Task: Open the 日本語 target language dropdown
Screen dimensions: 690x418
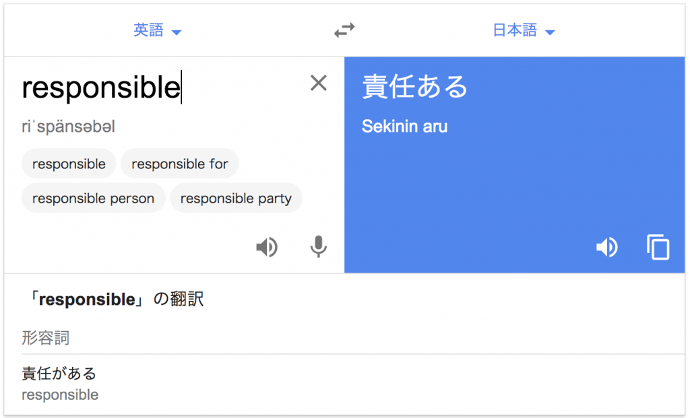Action: [x=524, y=30]
